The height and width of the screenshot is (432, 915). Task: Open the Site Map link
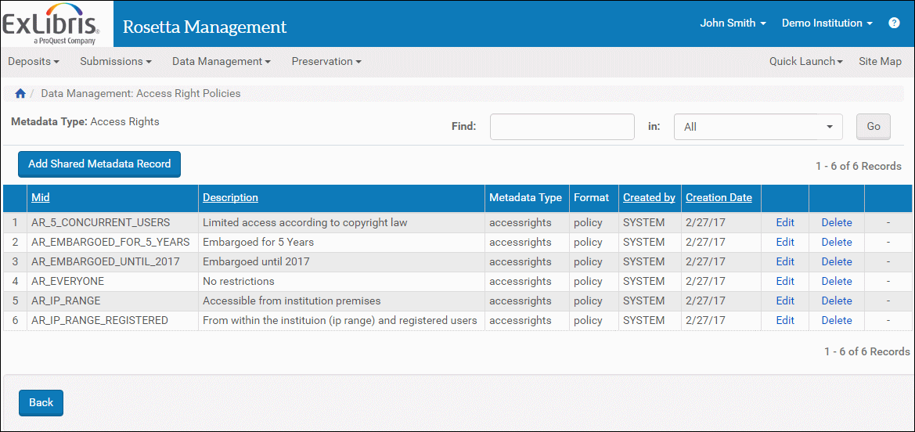point(880,62)
